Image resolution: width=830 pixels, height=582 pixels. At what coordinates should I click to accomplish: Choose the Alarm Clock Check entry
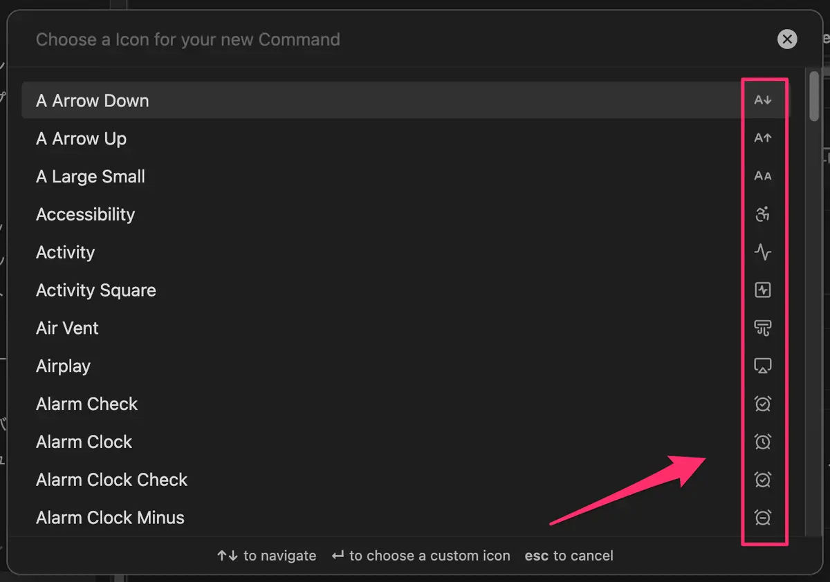[x=405, y=480]
